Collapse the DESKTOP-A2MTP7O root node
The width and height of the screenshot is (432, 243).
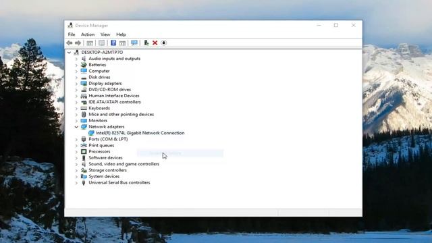tap(69, 53)
